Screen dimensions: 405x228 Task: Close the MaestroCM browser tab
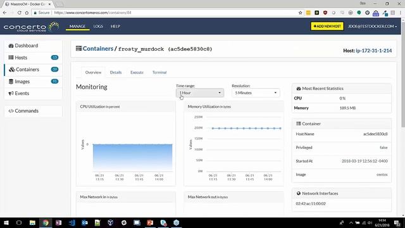49,4
